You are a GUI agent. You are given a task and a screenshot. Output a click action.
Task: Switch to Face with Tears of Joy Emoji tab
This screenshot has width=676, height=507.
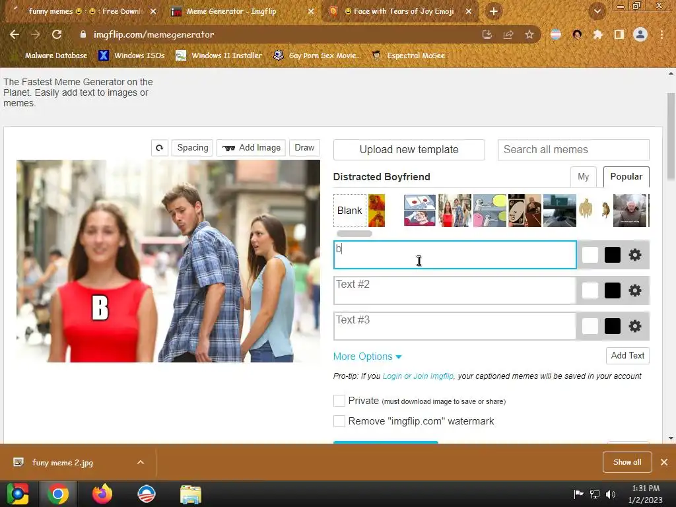coord(399,11)
